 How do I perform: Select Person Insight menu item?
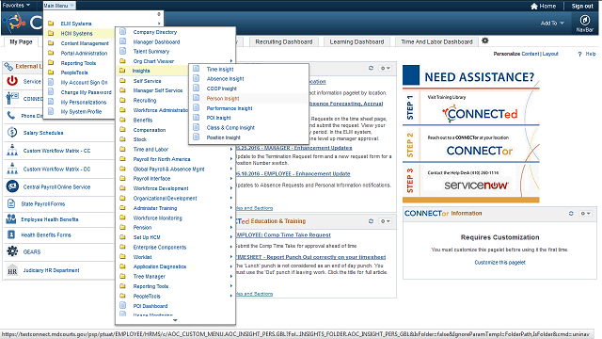[223, 98]
